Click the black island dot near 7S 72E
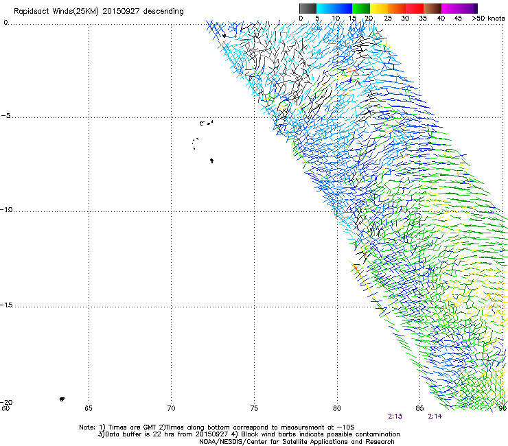Image resolution: width=508 pixels, height=446 pixels. [x=211, y=161]
